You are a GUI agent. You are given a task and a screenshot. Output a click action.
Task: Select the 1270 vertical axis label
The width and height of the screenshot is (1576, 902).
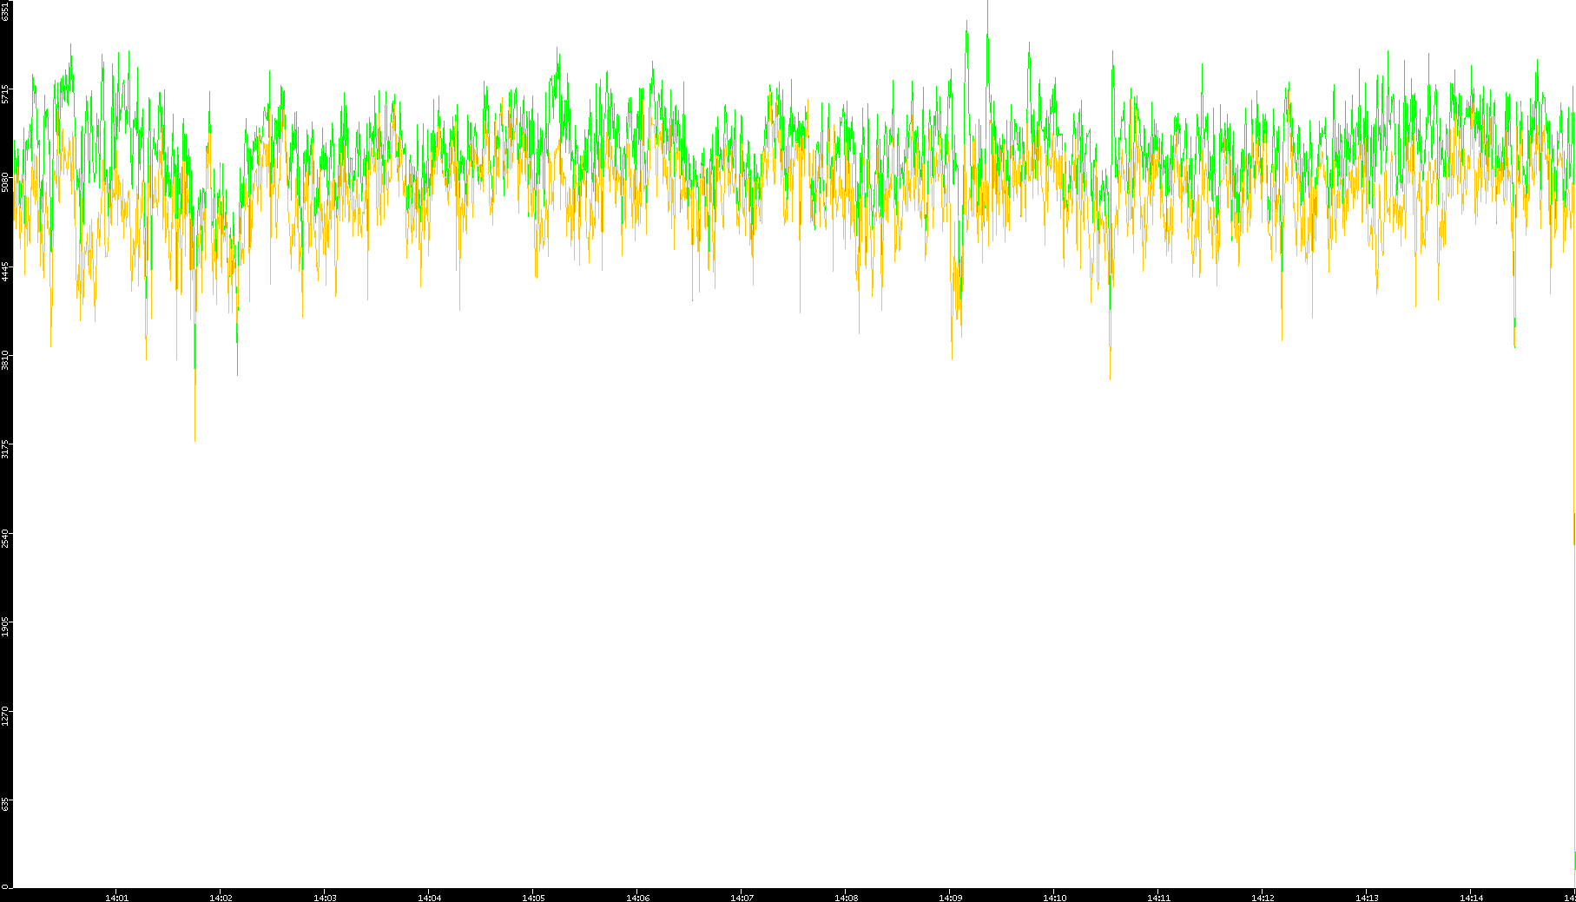tap(5, 715)
